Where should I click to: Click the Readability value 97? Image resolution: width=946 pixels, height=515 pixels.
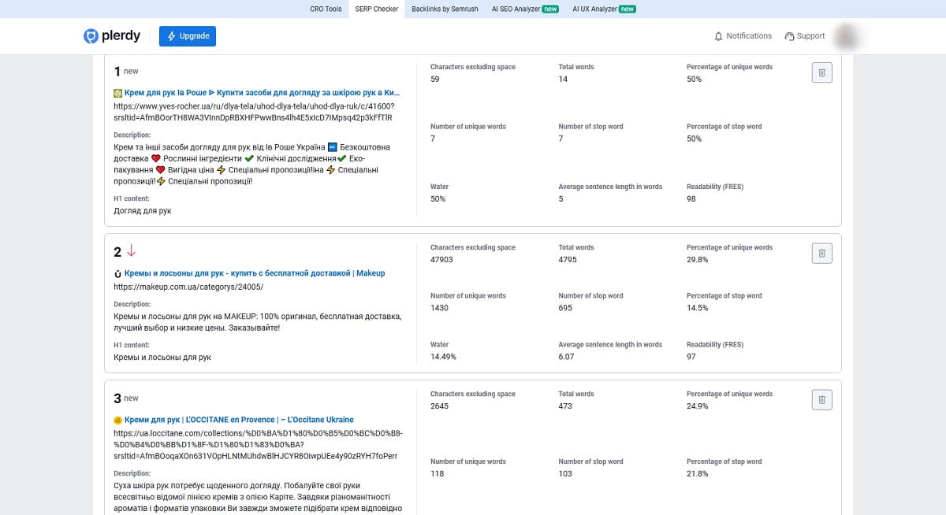[691, 357]
